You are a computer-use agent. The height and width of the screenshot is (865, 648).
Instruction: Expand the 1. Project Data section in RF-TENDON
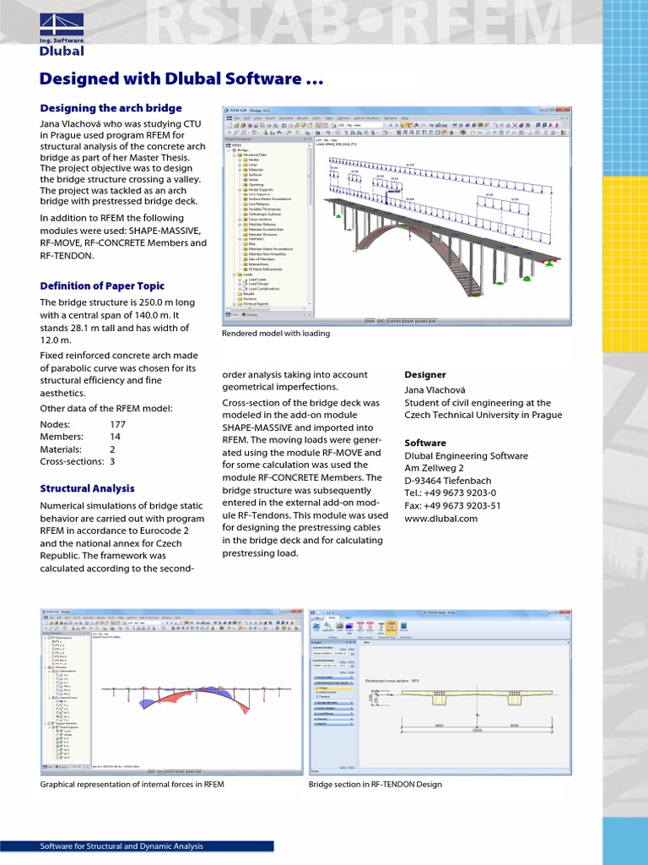(x=334, y=677)
